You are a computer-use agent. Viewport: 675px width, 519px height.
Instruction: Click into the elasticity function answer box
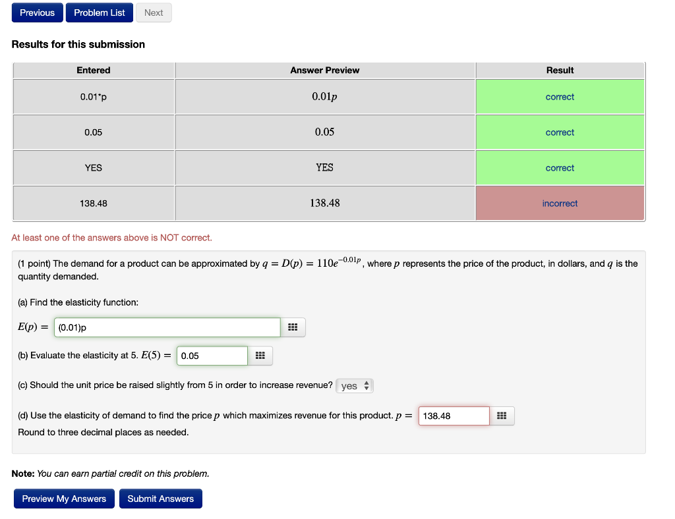click(166, 327)
